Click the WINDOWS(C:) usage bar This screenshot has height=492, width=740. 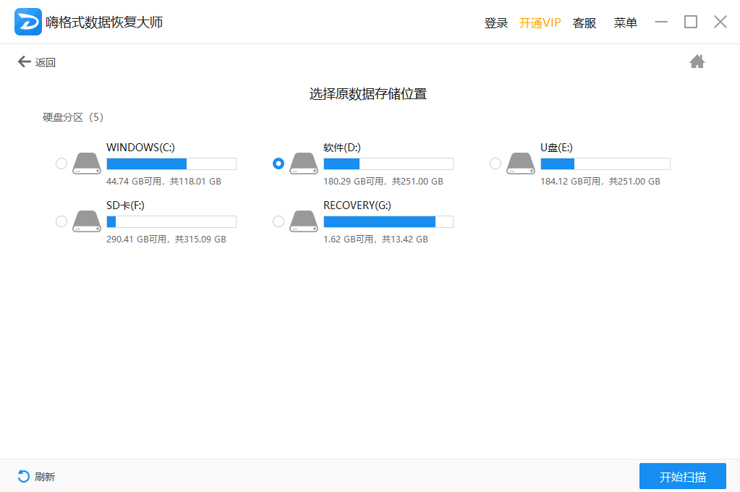tap(171, 164)
